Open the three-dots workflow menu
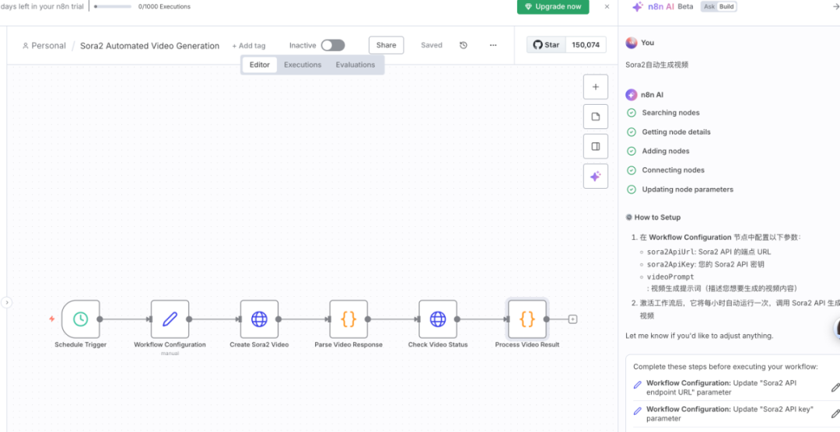Viewport: 840px width, 432px height. coord(493,45)
